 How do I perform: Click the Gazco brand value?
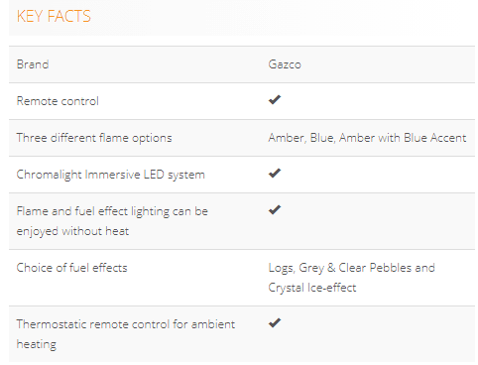click(285, 64)
